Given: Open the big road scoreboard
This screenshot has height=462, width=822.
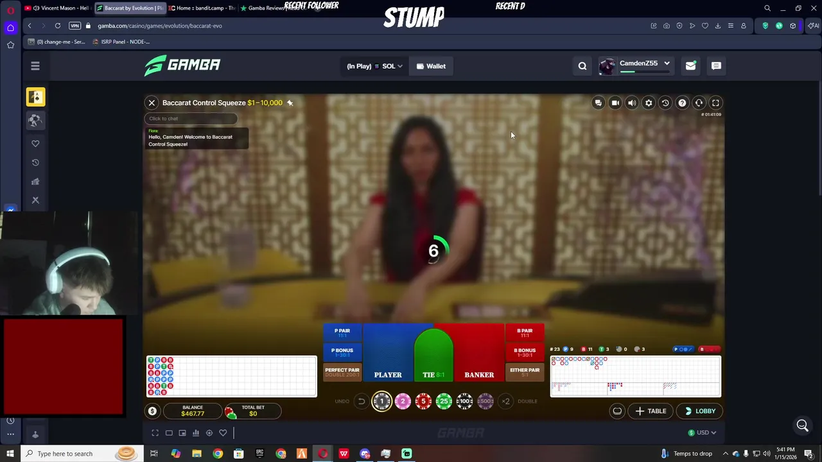Looking at the screenshot, I should pos(636,377).
